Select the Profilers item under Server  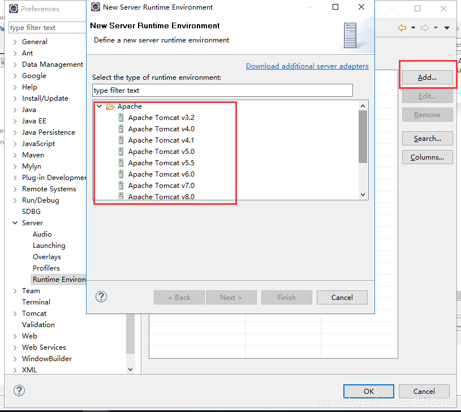[46, 268]
